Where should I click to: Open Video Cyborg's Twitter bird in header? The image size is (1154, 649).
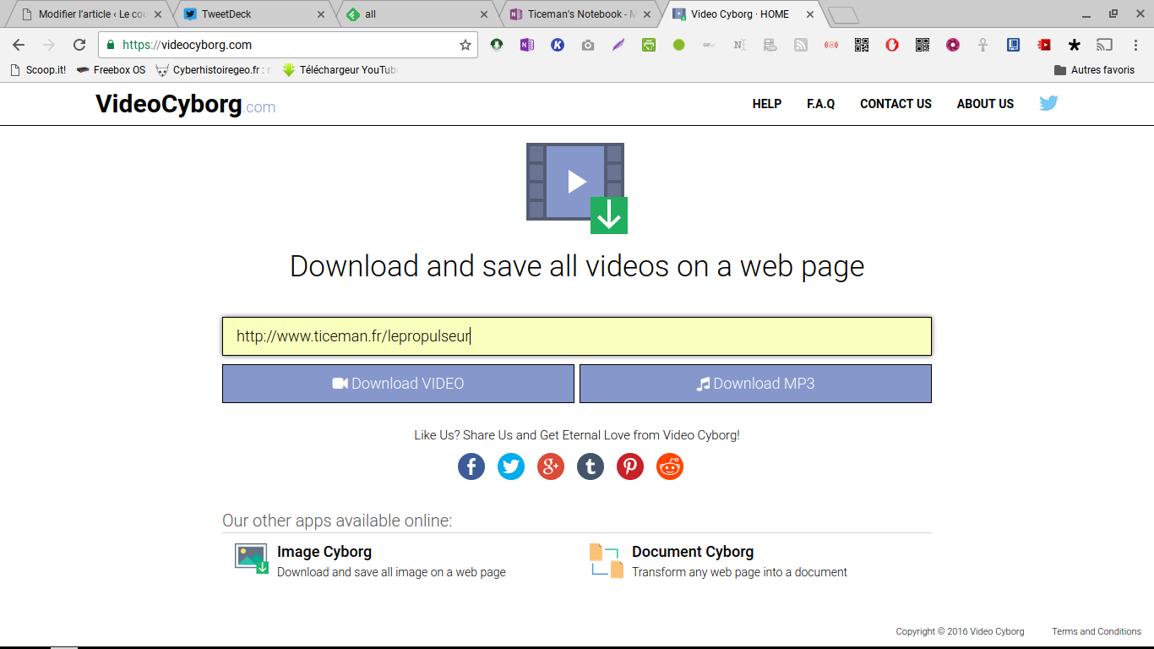tap(1048, 104)
